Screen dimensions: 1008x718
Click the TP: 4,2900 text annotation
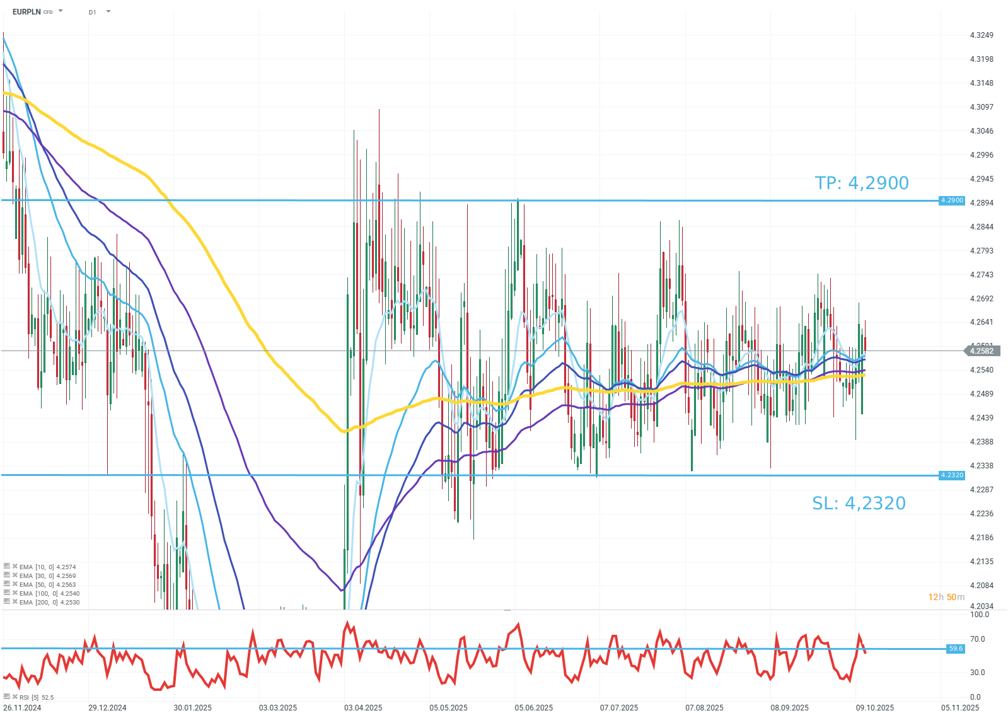pos(861,183)
